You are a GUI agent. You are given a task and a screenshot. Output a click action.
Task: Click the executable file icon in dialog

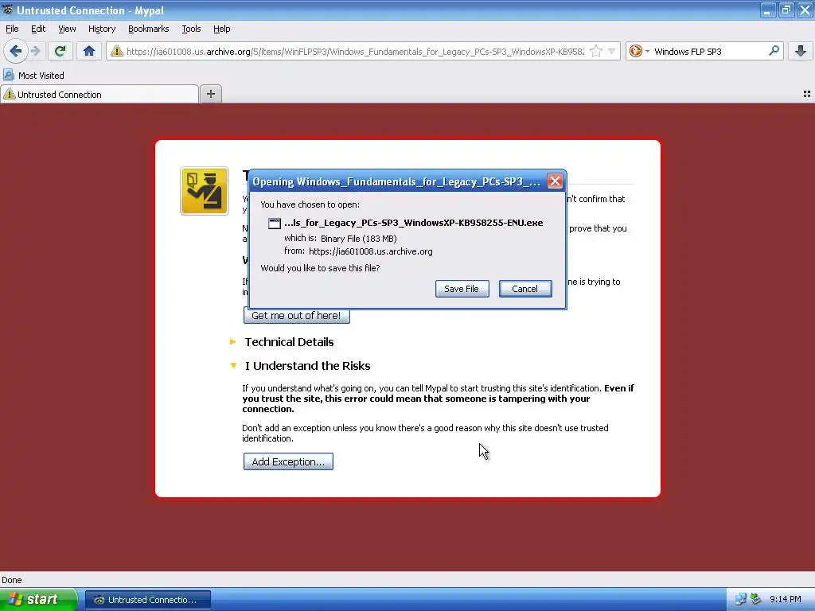click(x=275, y=224)
